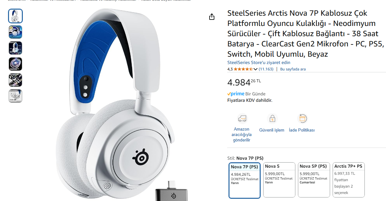Viewport: 386px width, 201px height.
Task: Choose the Nova 5 style option
Action: pos(279,180)
